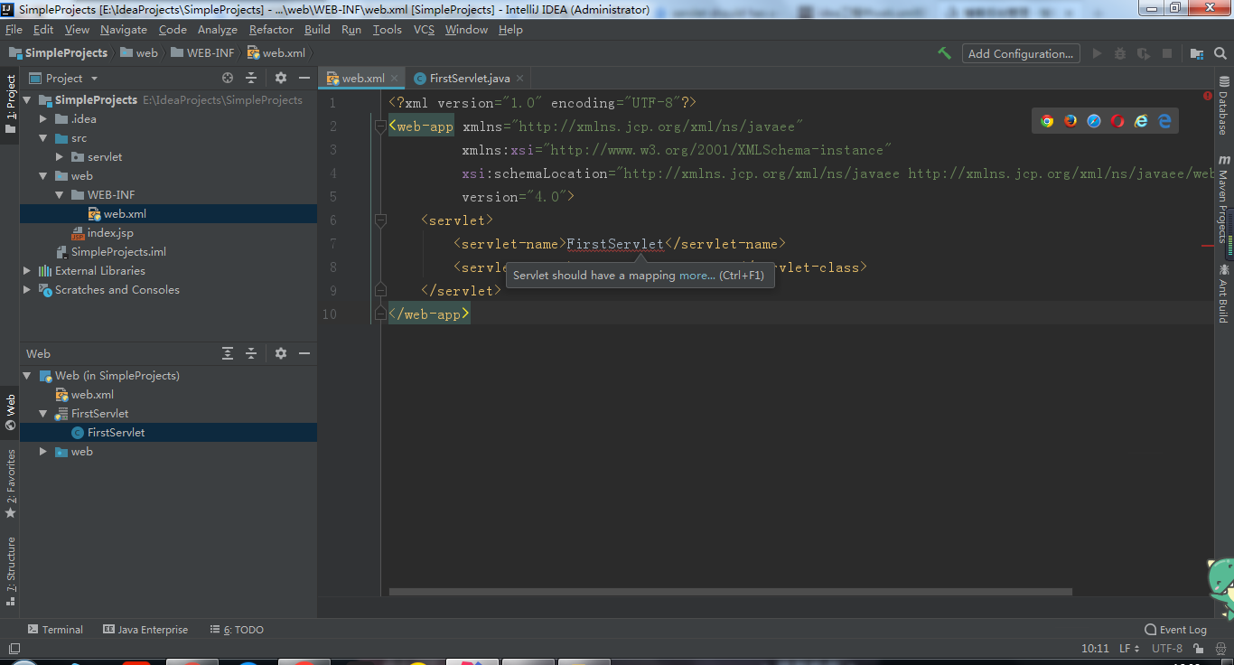Open the Refactor menu
Image resolution: width=1234 pixels, height=665 pixels.
click(271, 30)
